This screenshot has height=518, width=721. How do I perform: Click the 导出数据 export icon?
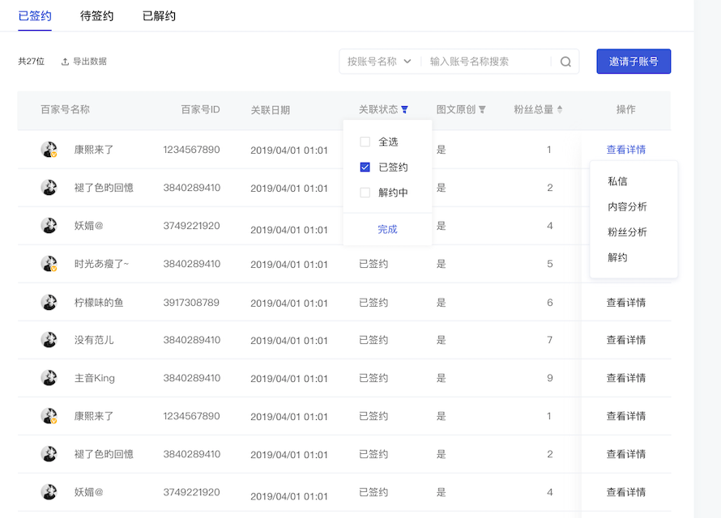66,62
